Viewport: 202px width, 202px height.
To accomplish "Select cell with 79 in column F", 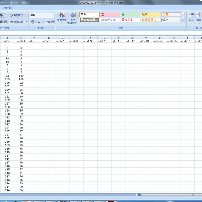I will click(21, 183).
